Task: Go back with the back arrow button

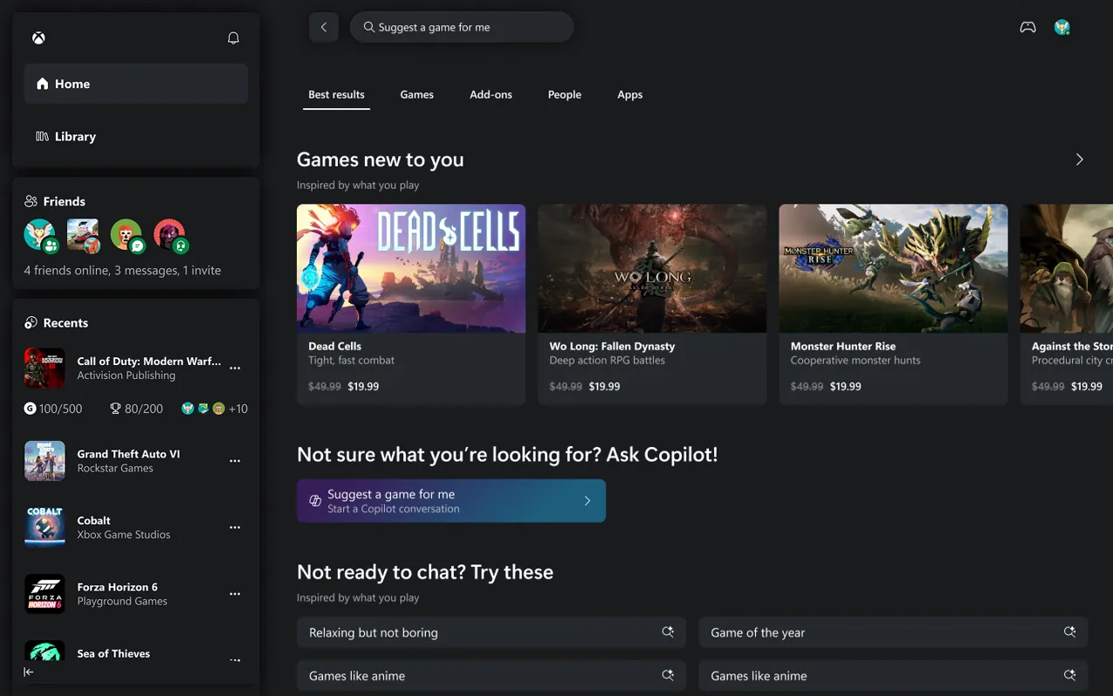Action: click(x=324, y=27)
